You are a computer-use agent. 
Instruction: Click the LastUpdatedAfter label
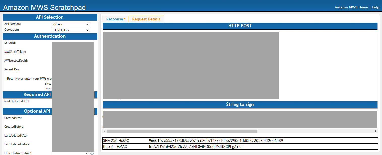coord(16,136)
